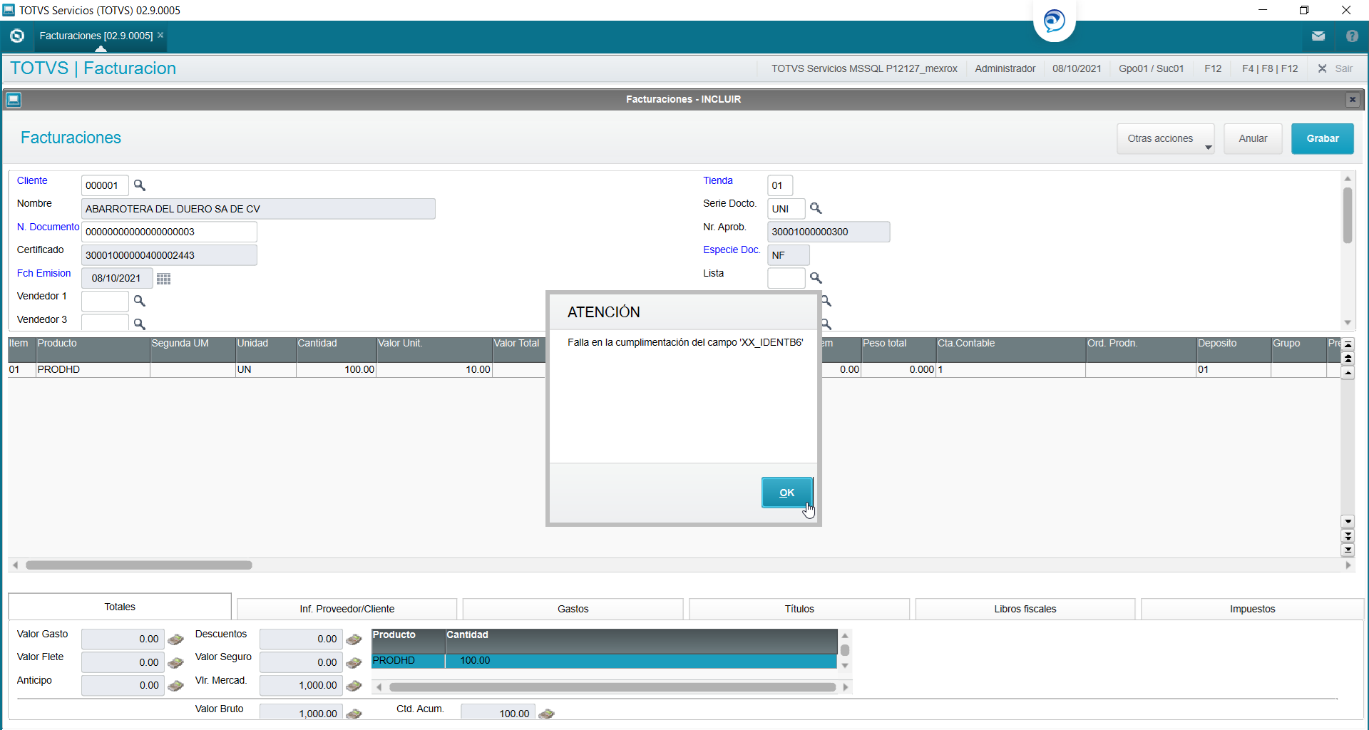Click the Fch Emision date field
The height and width of the screenshot is (730, 1369).
(117, 278)
